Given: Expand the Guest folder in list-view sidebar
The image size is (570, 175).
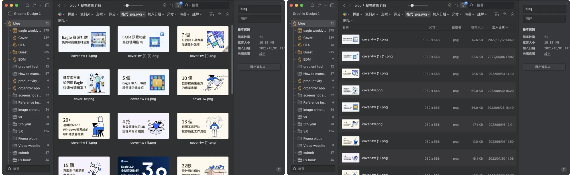Looking at the screenshot, I should (295, 52).
